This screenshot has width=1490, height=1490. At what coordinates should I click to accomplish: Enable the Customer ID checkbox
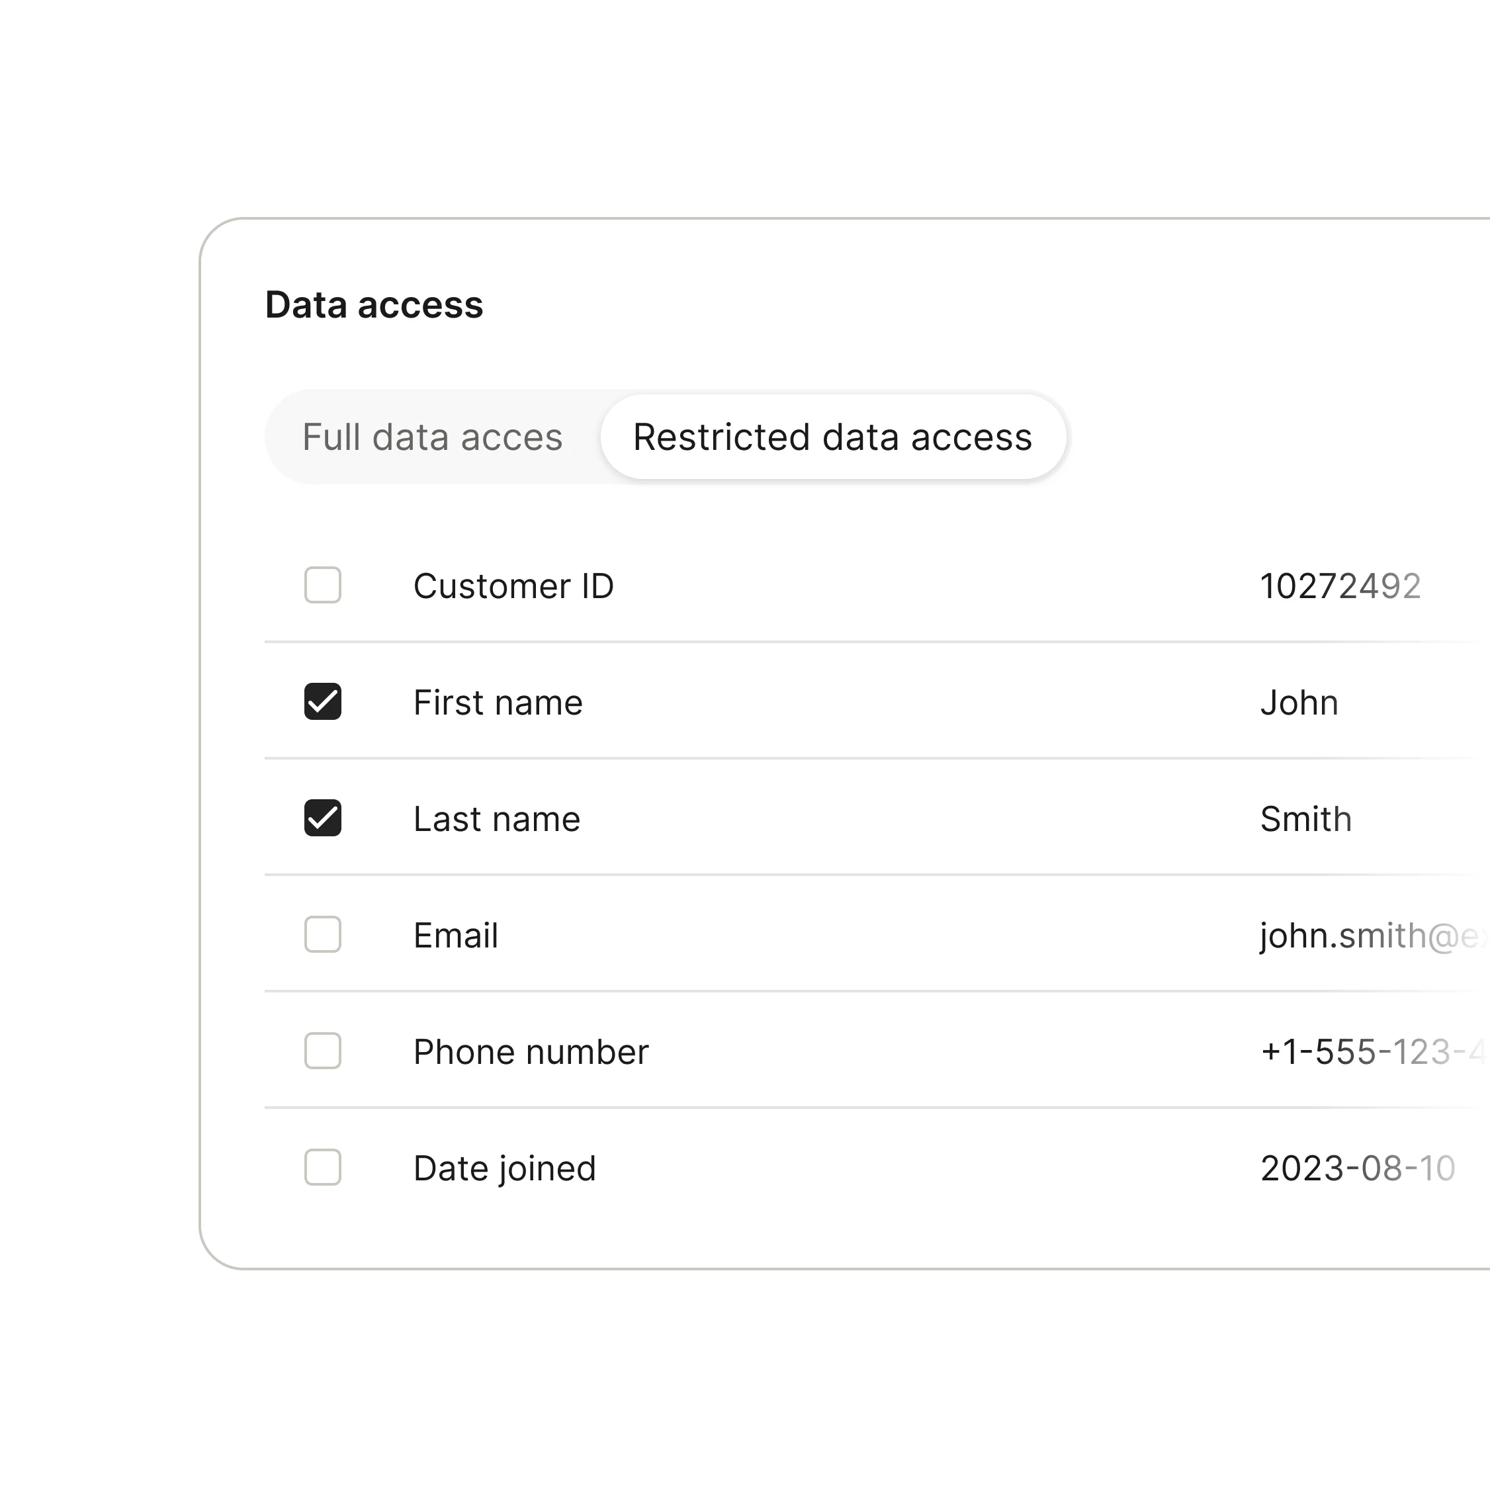322,586
